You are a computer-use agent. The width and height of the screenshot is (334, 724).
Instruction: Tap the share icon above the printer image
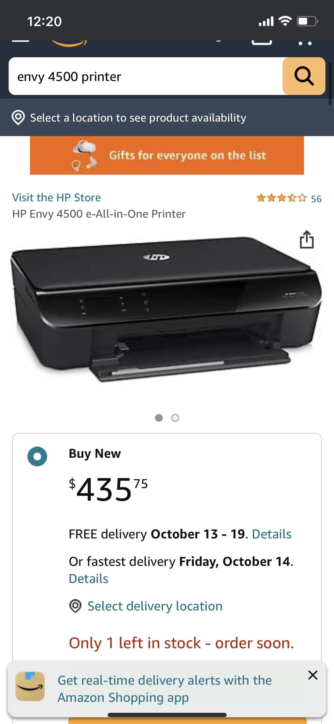pos(307,239)
